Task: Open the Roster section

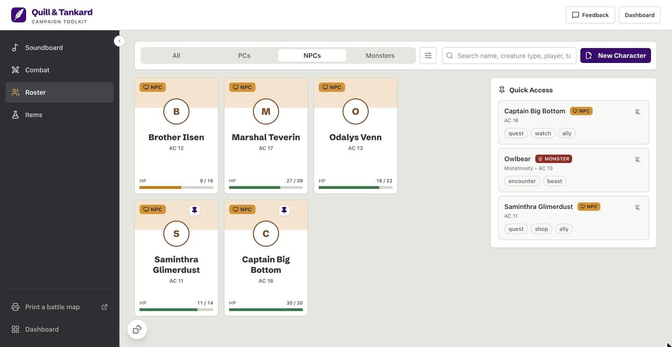Action: (59, 92)
